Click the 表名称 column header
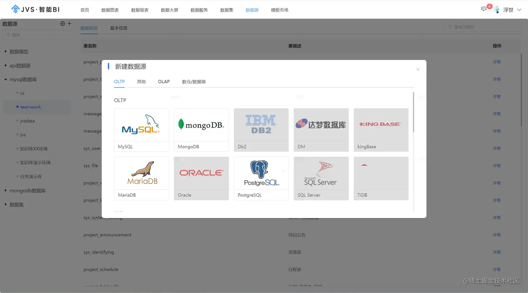The image size is (528, 293). pyautogui.click(x=90, y=46)
